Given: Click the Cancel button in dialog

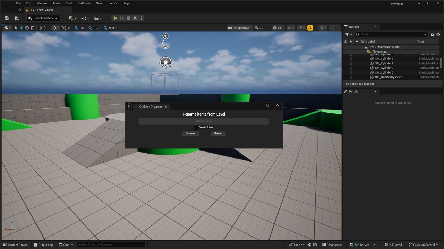Looking at the screenshot, I should pyautogui.click(x=218, y=133).
